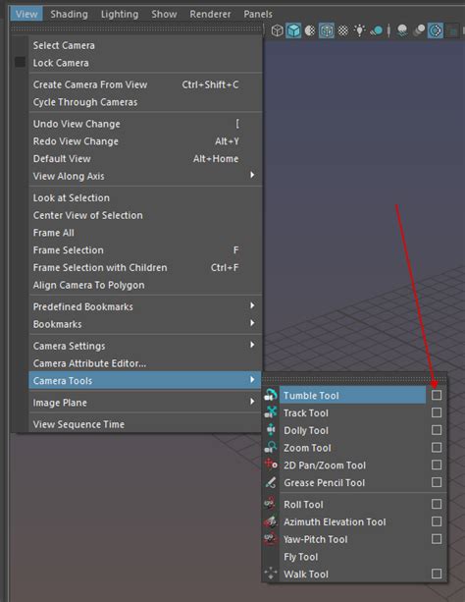The image size is (465, 602).
Task: Toggle Shadows icon in panel toolbar
Action: (377, 30)
